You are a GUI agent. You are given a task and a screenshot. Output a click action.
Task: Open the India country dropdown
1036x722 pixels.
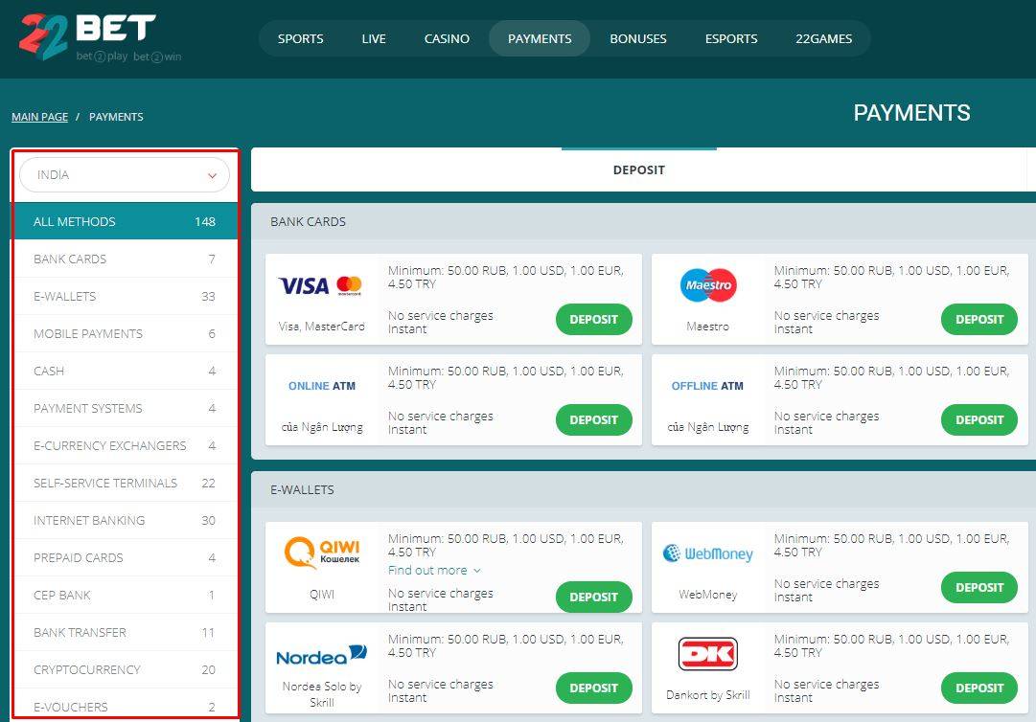125,175
